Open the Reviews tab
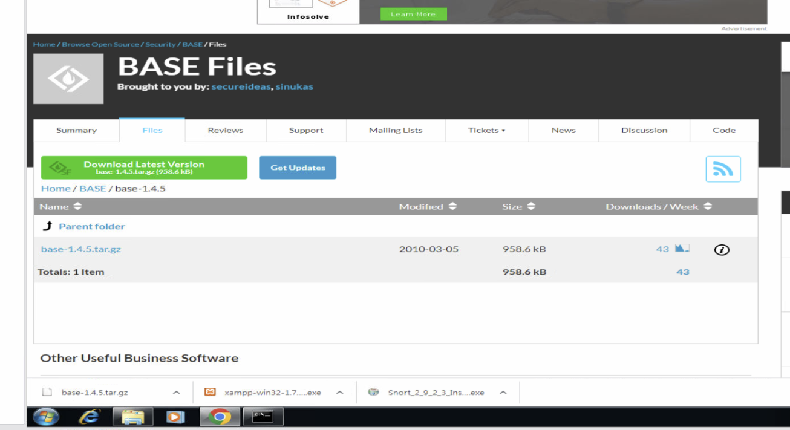Screen dimensions: 790x430 tap(226, 130)
